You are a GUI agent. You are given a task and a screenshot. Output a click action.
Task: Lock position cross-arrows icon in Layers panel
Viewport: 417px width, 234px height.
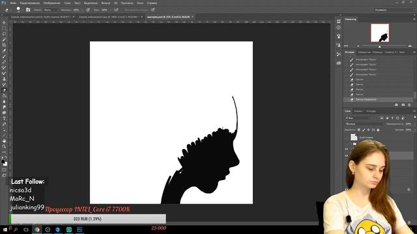tap(368, 130)
